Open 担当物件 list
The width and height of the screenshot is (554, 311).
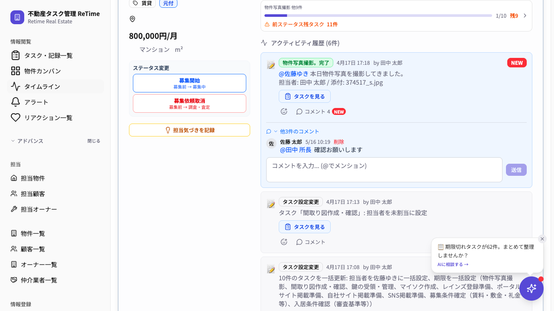point(55,178)
